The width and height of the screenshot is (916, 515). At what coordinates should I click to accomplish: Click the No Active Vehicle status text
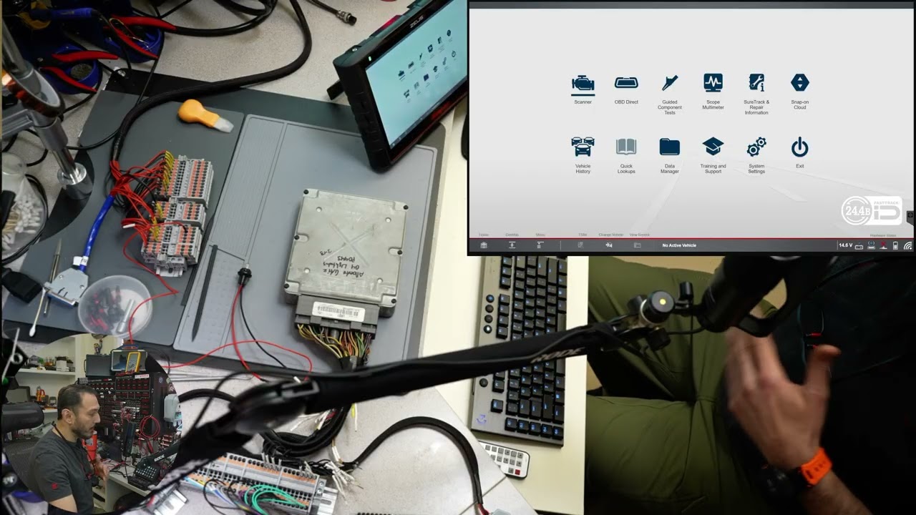click(679, 245)
